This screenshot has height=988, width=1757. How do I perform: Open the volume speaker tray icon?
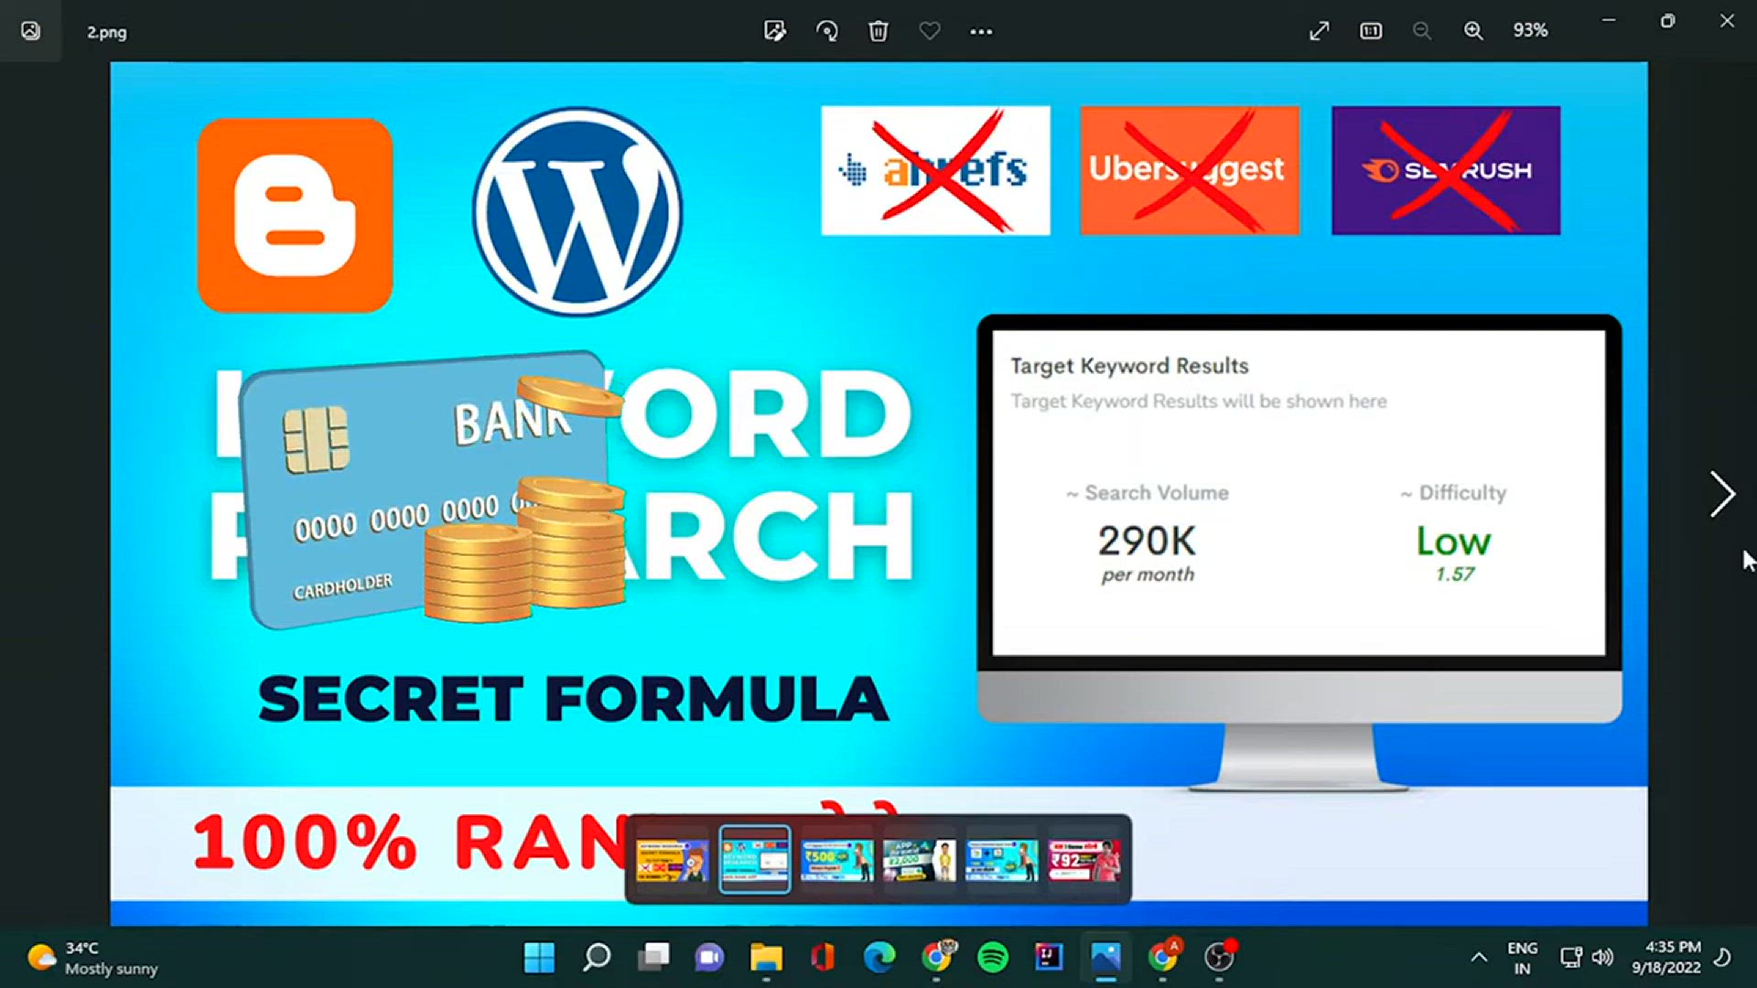pos(1602,958)
